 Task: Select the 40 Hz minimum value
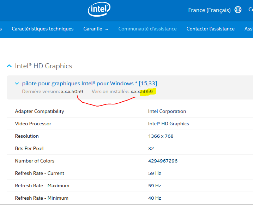pyautogui.click(x=155, y=198)
